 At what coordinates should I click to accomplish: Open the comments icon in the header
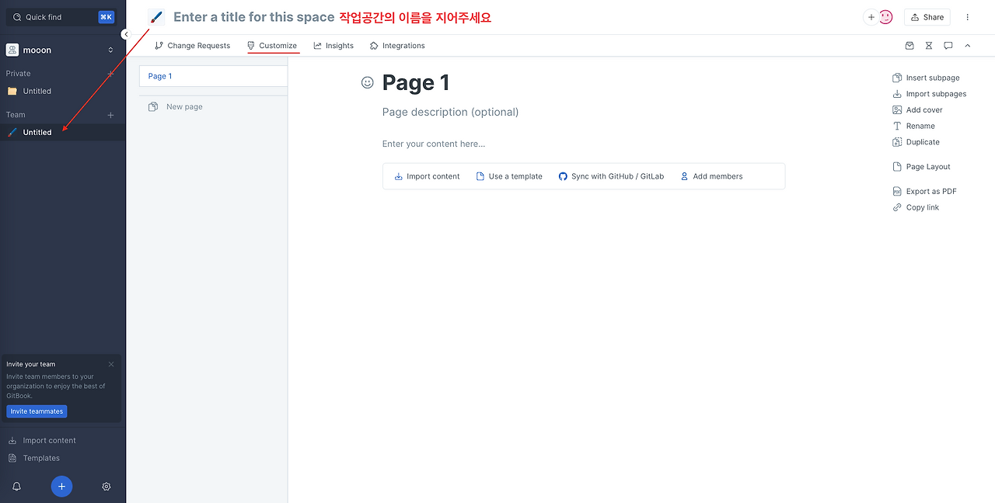[x=948, y=46]
